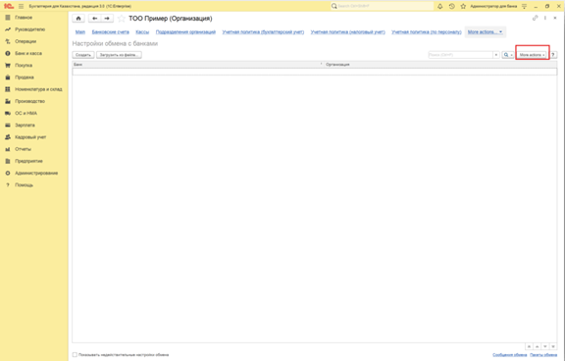Viewport: 565px width, 361px height.
Task: Open the magnifier find dropdown
Action: 508,55
